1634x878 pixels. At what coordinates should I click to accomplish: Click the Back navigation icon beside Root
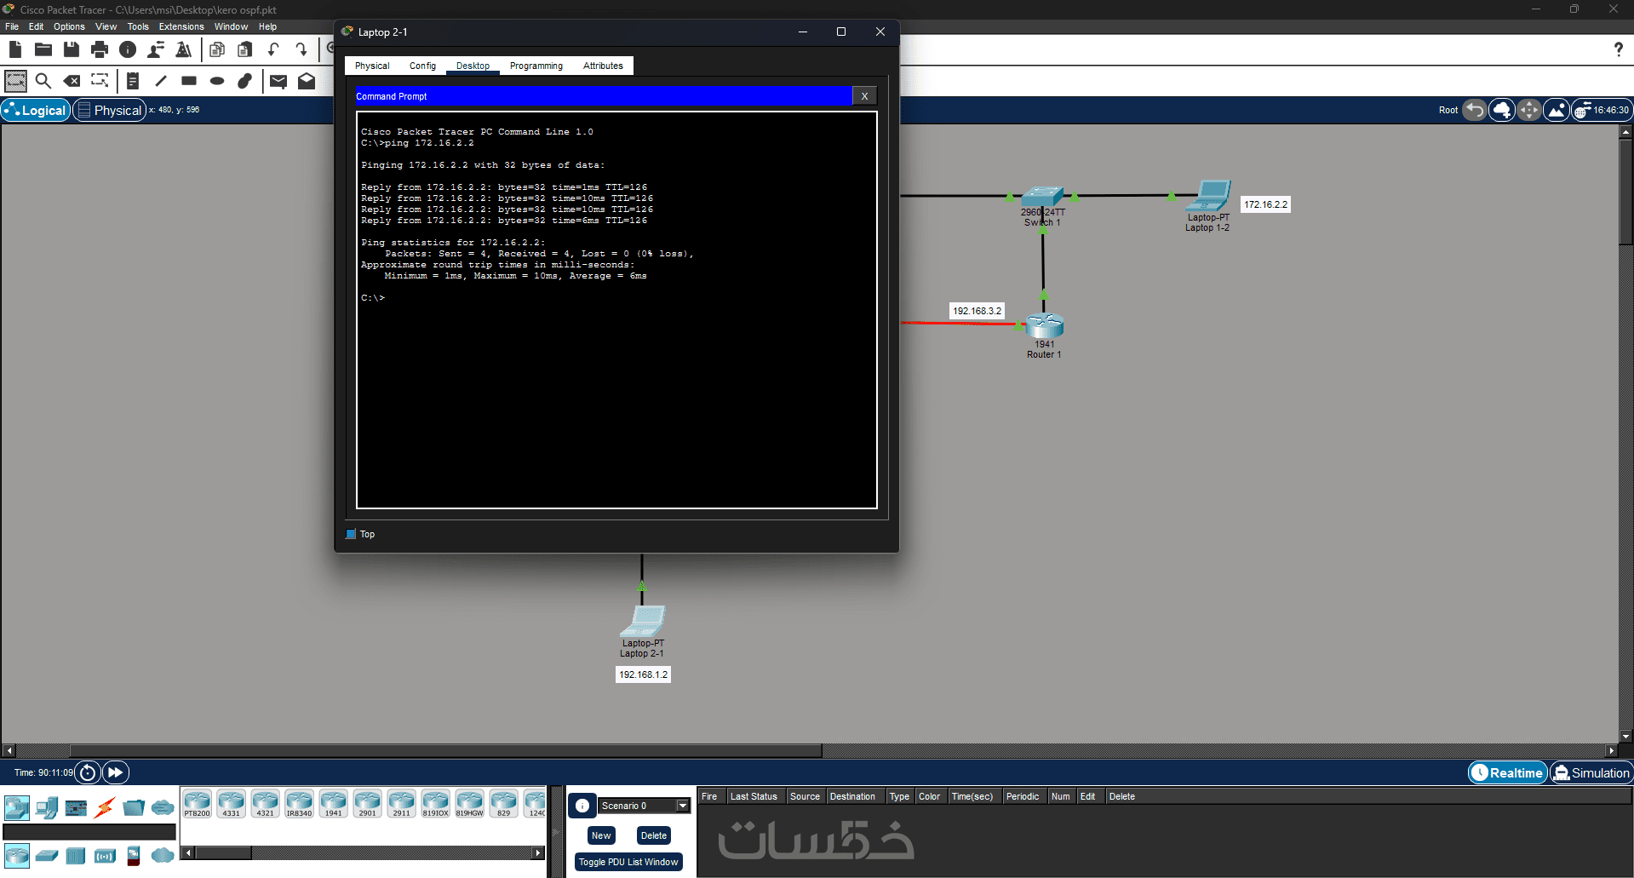coord(1475,110)
